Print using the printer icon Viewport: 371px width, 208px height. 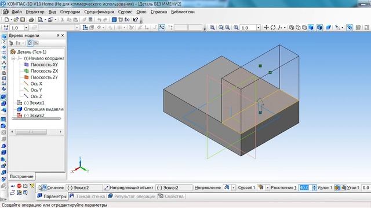31,20
